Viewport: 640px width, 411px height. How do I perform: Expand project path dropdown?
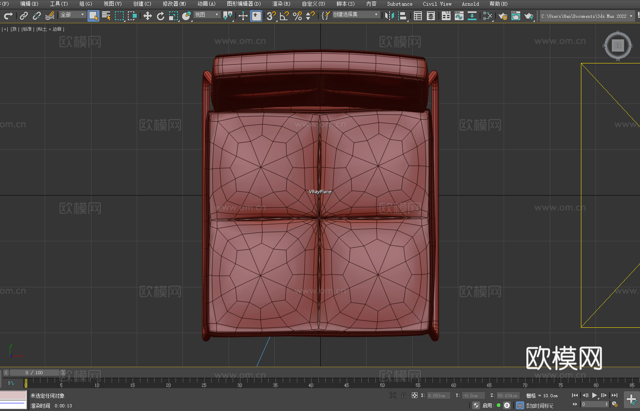(631, 16)
